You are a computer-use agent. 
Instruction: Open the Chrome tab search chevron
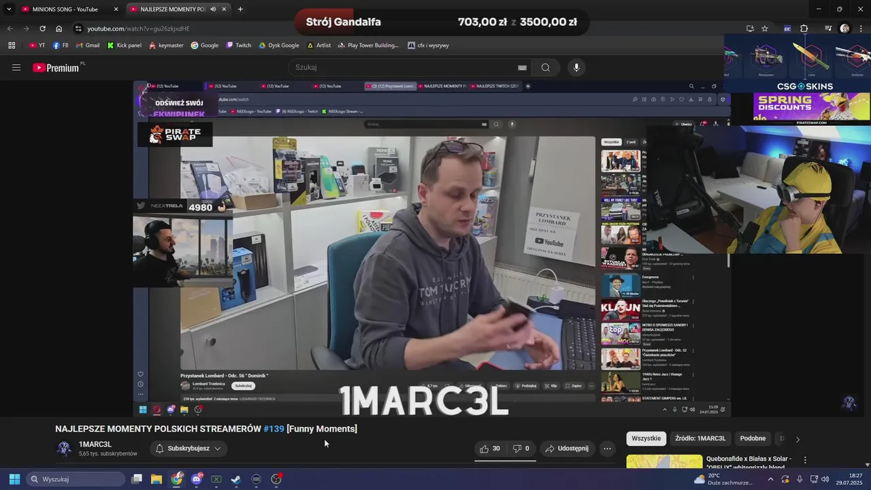click(x=9, y=9)
